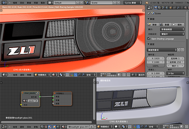Click the 100% resolution percentage slider
The height and width of the screenshot is (129, 189).
tap(156, 66)
